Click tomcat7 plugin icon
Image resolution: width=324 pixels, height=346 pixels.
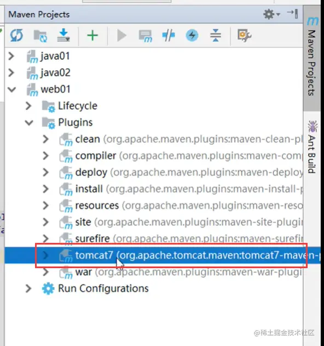(66, 256)
